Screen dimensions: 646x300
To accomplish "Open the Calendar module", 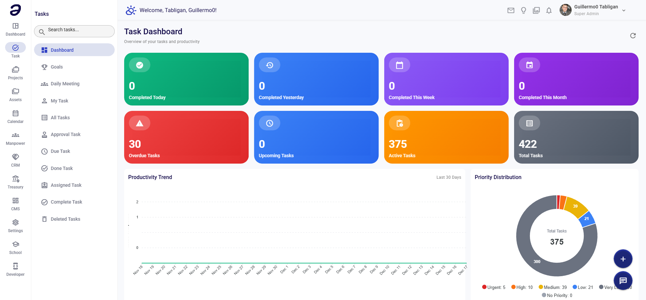I will coord(15,117).
